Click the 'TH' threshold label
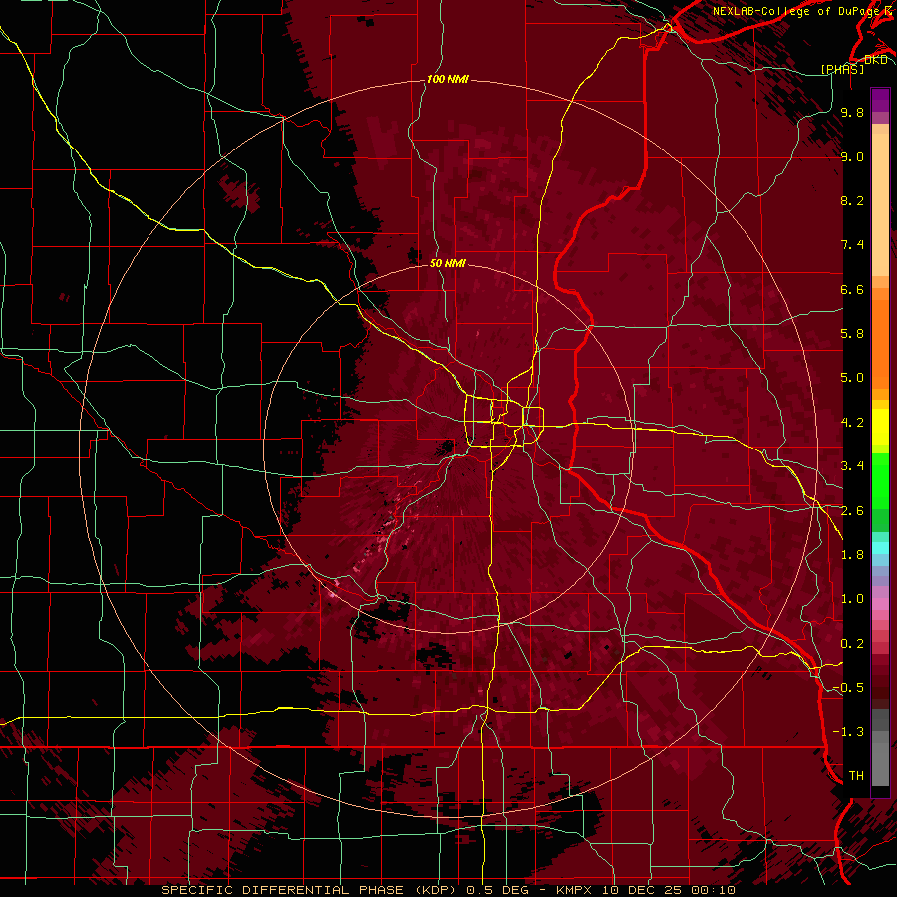 [856, 776]
